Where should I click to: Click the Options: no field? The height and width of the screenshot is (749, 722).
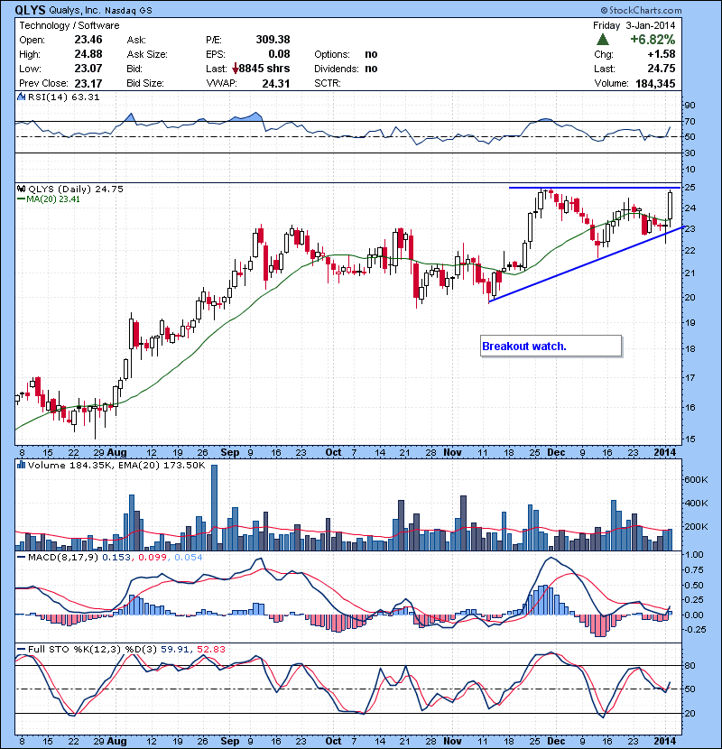coord(346,54)
